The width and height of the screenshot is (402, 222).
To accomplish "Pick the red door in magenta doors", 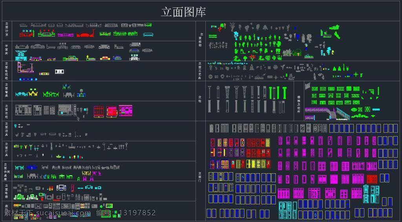I will pyautogui.click(x=372, y=179).
